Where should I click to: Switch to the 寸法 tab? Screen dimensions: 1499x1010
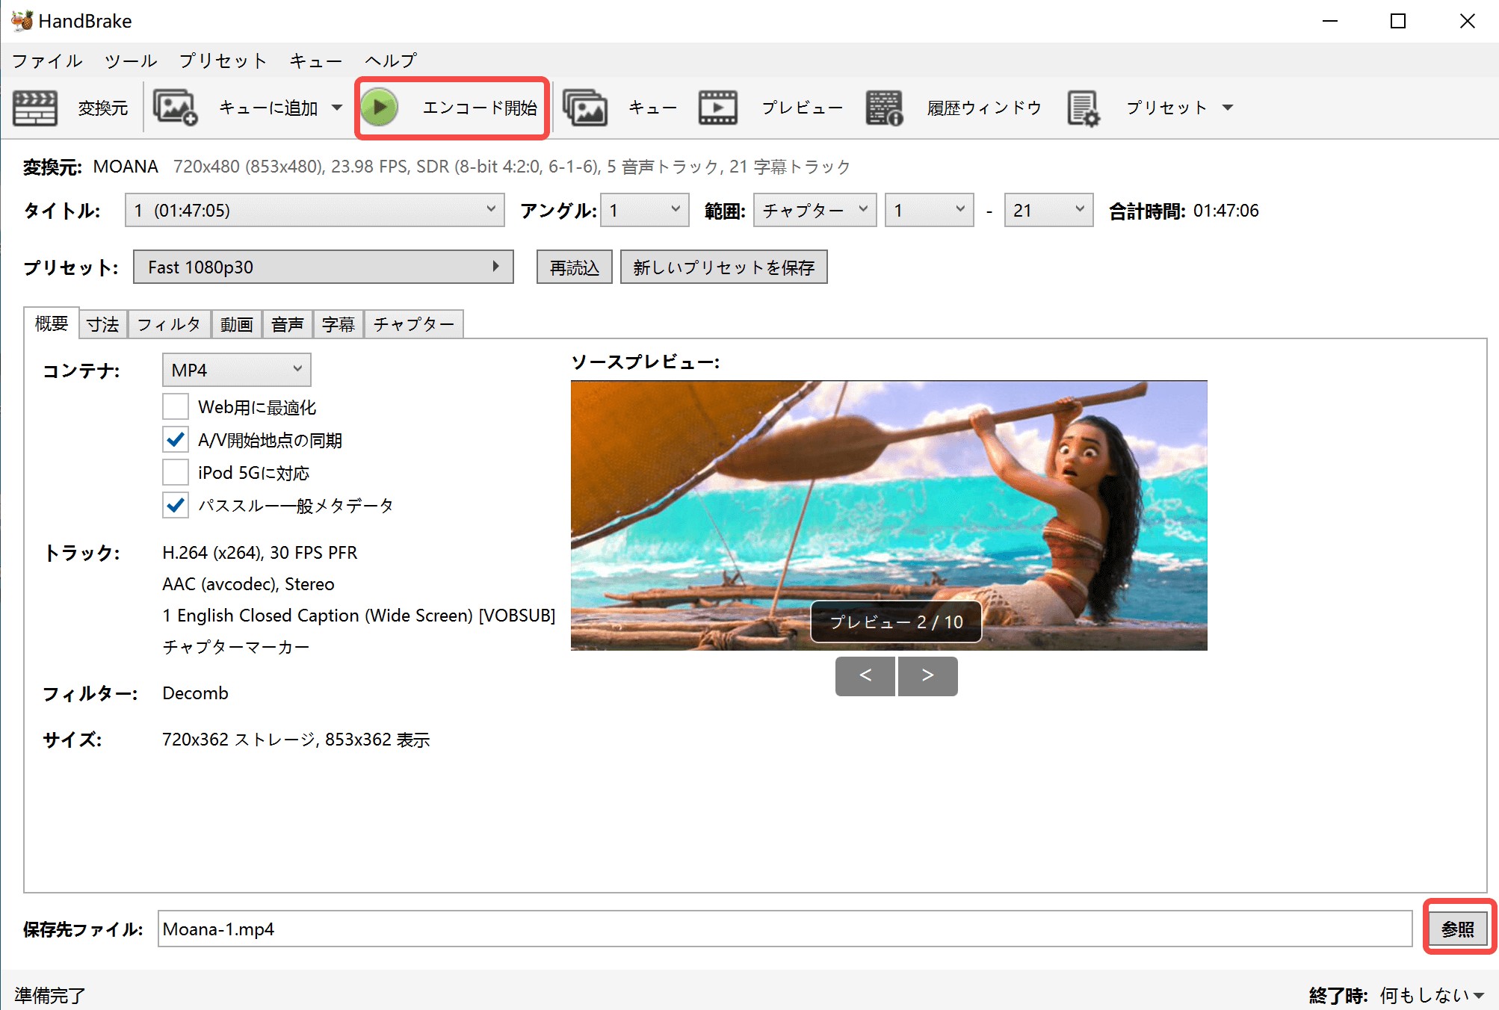pyautogui.click(x=103, y=324)
